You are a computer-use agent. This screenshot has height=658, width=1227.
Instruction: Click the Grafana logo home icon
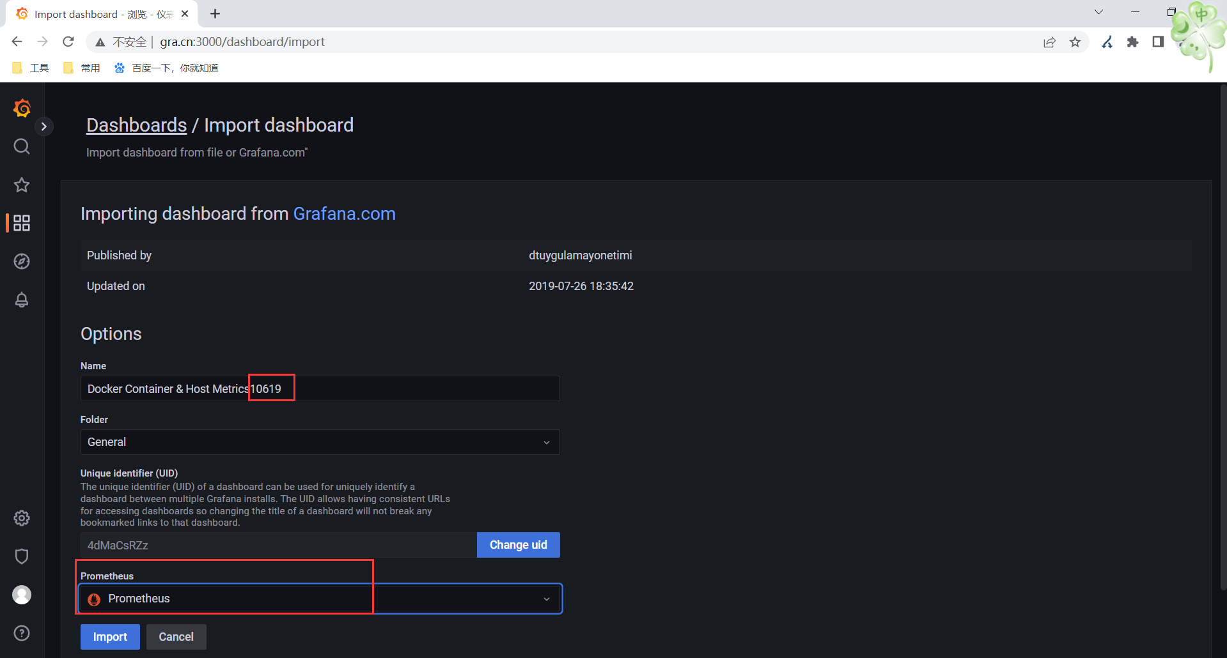(22, 108)
